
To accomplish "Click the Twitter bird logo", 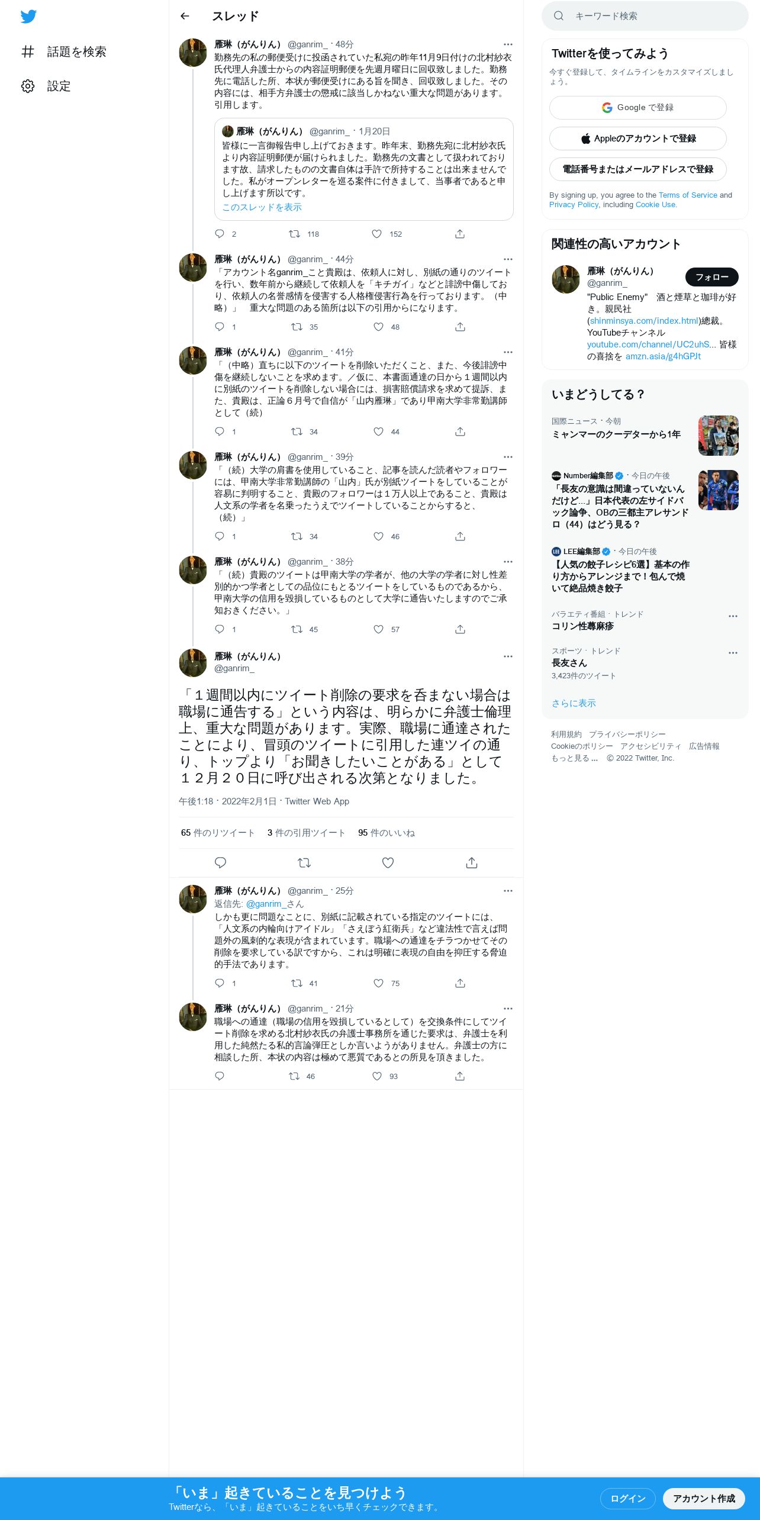I will pyautogui.click(x=28, y=17).
